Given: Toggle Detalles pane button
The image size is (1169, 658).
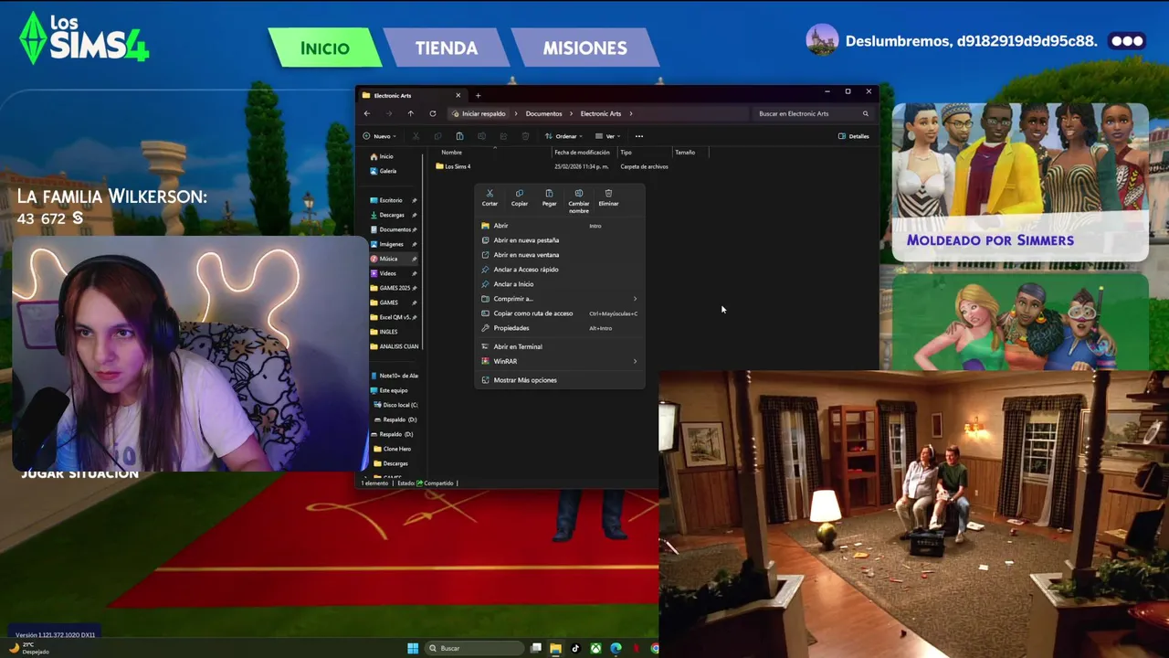Looking at the screenshot, I should click(x=854, y=136).
